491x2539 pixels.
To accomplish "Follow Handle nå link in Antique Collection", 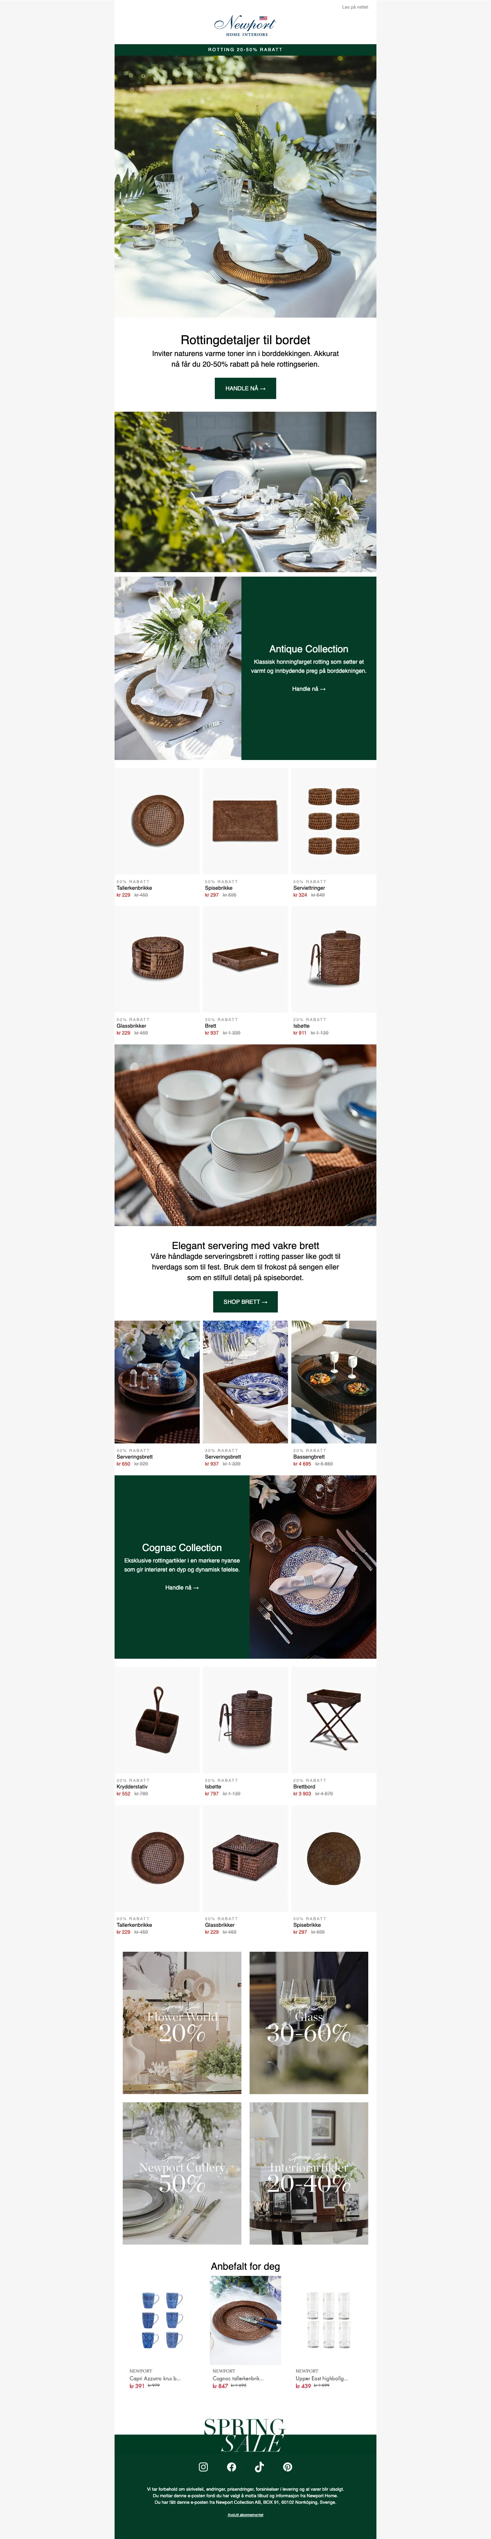I will point(309,689).
